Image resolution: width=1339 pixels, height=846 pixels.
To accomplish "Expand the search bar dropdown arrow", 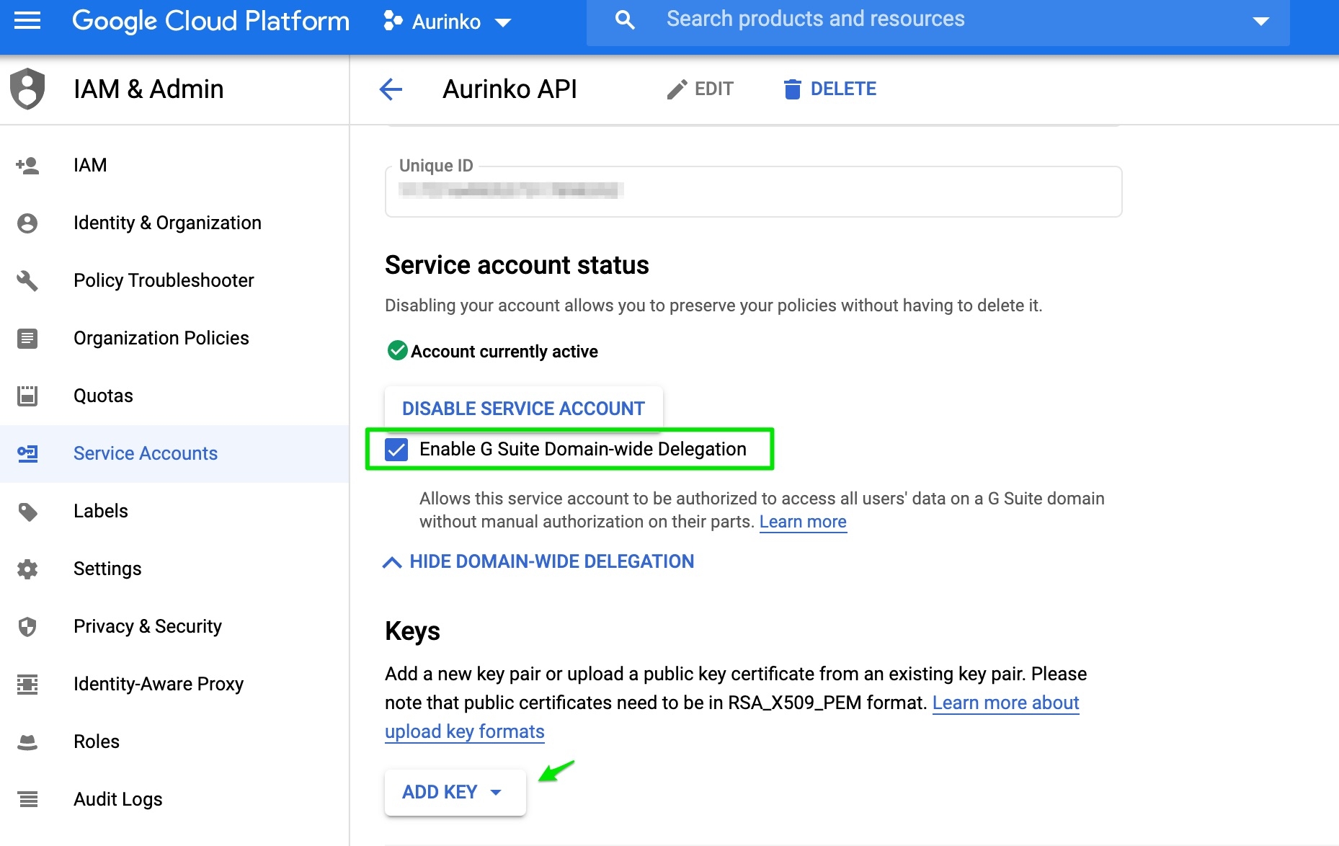I will coord(1260,21).
